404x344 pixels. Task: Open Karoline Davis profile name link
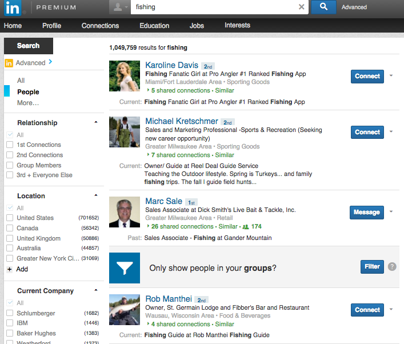171,65
